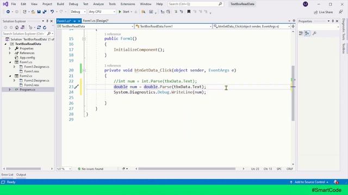The width and height of the screenshot is (348, 195).
Task: Click the main Search (Ctrl+Q) box
Action: pos(196,4)
